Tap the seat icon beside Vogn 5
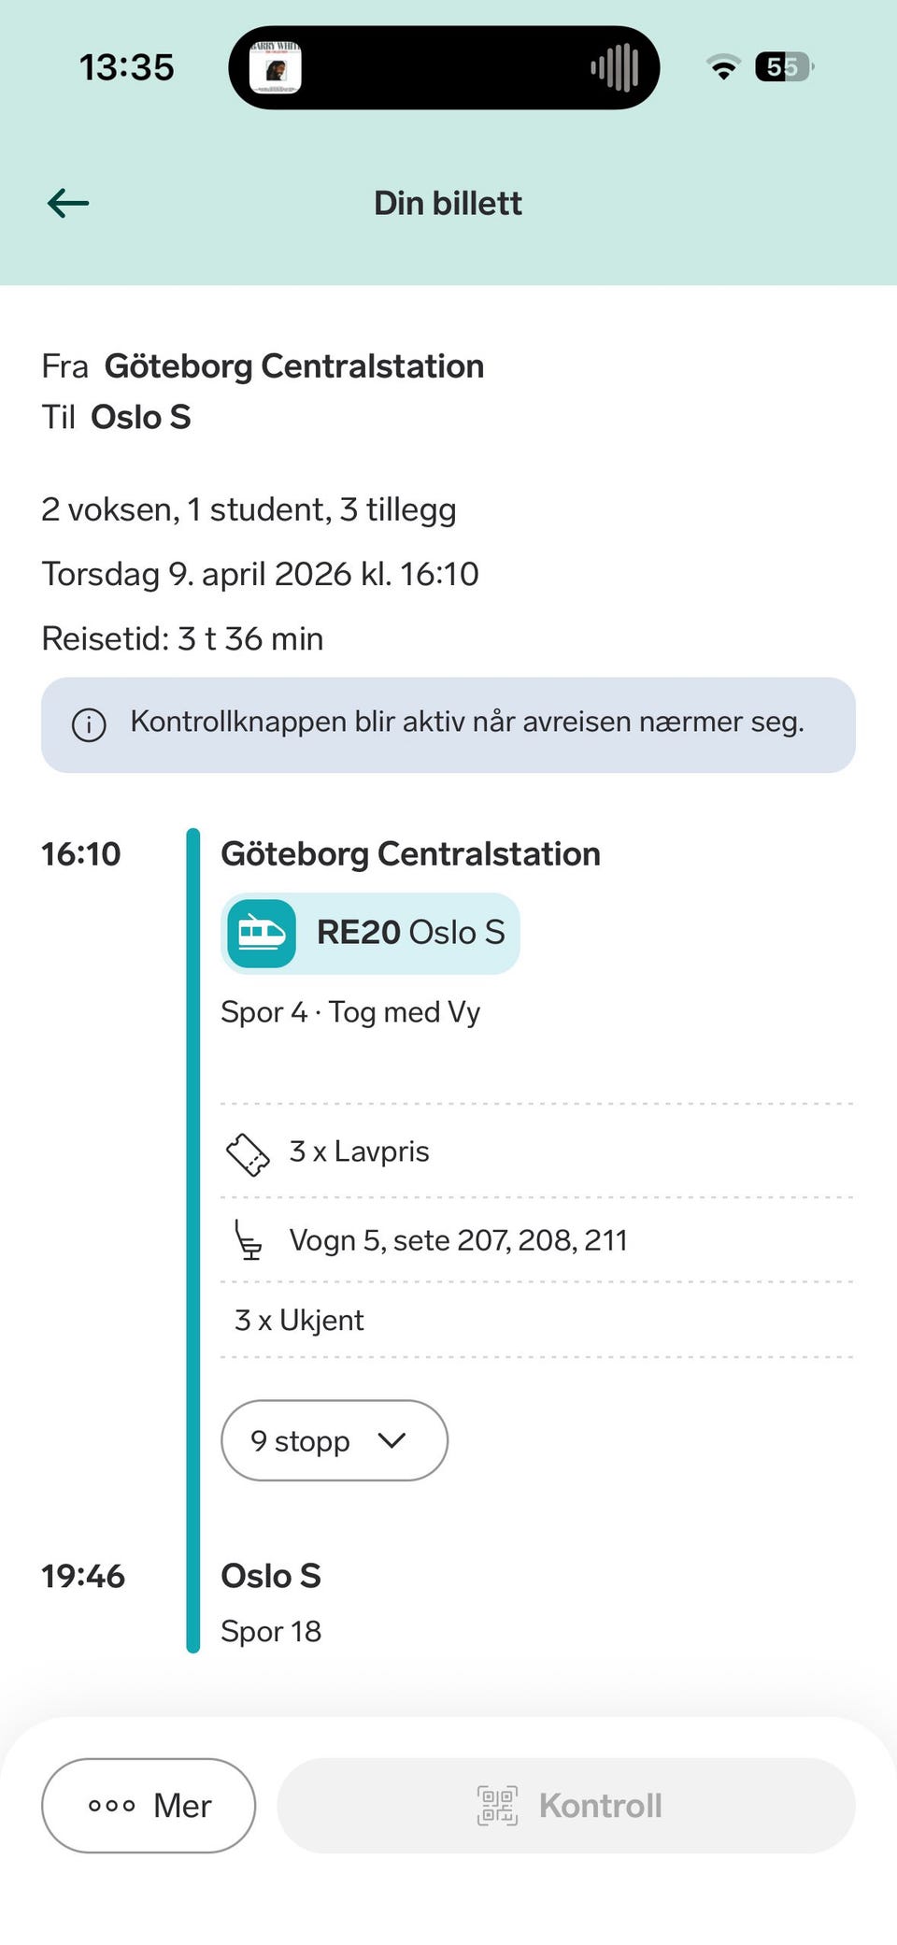Viewport: 897px width, 1945px height. 248,1240
